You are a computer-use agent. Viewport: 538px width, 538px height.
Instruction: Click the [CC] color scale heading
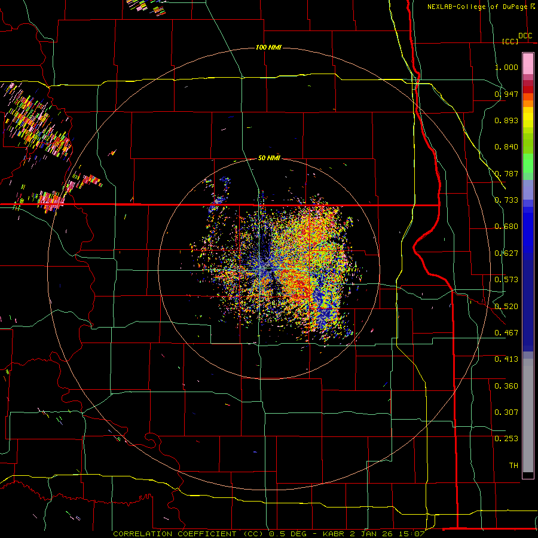click(x=510, y=41)
